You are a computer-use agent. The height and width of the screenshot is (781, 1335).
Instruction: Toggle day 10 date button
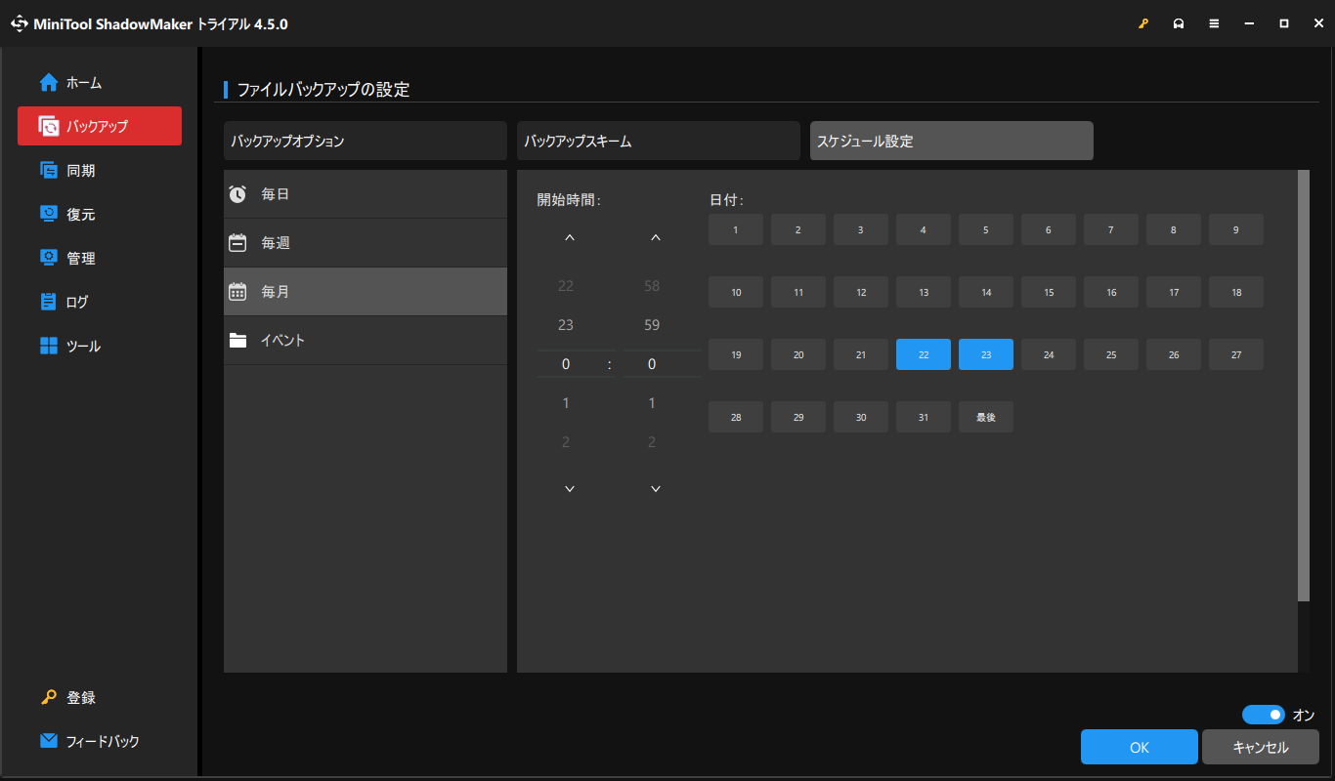pyautogui.click(x=736, y=292)
